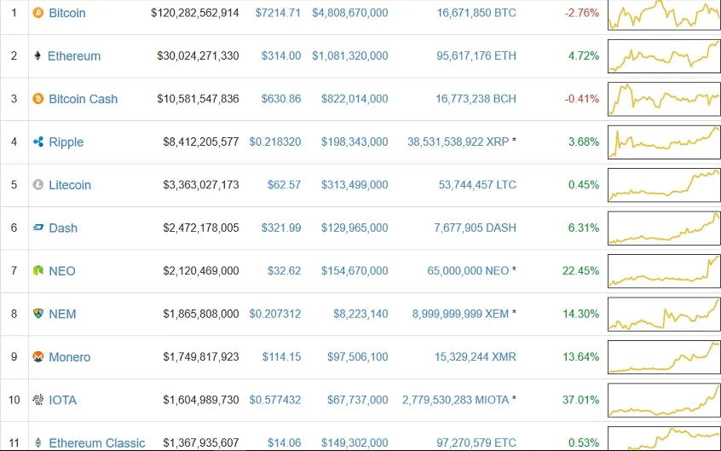
Task: Click Ripple supply 38,531,538,922 XRP
Action: [458, 142]
